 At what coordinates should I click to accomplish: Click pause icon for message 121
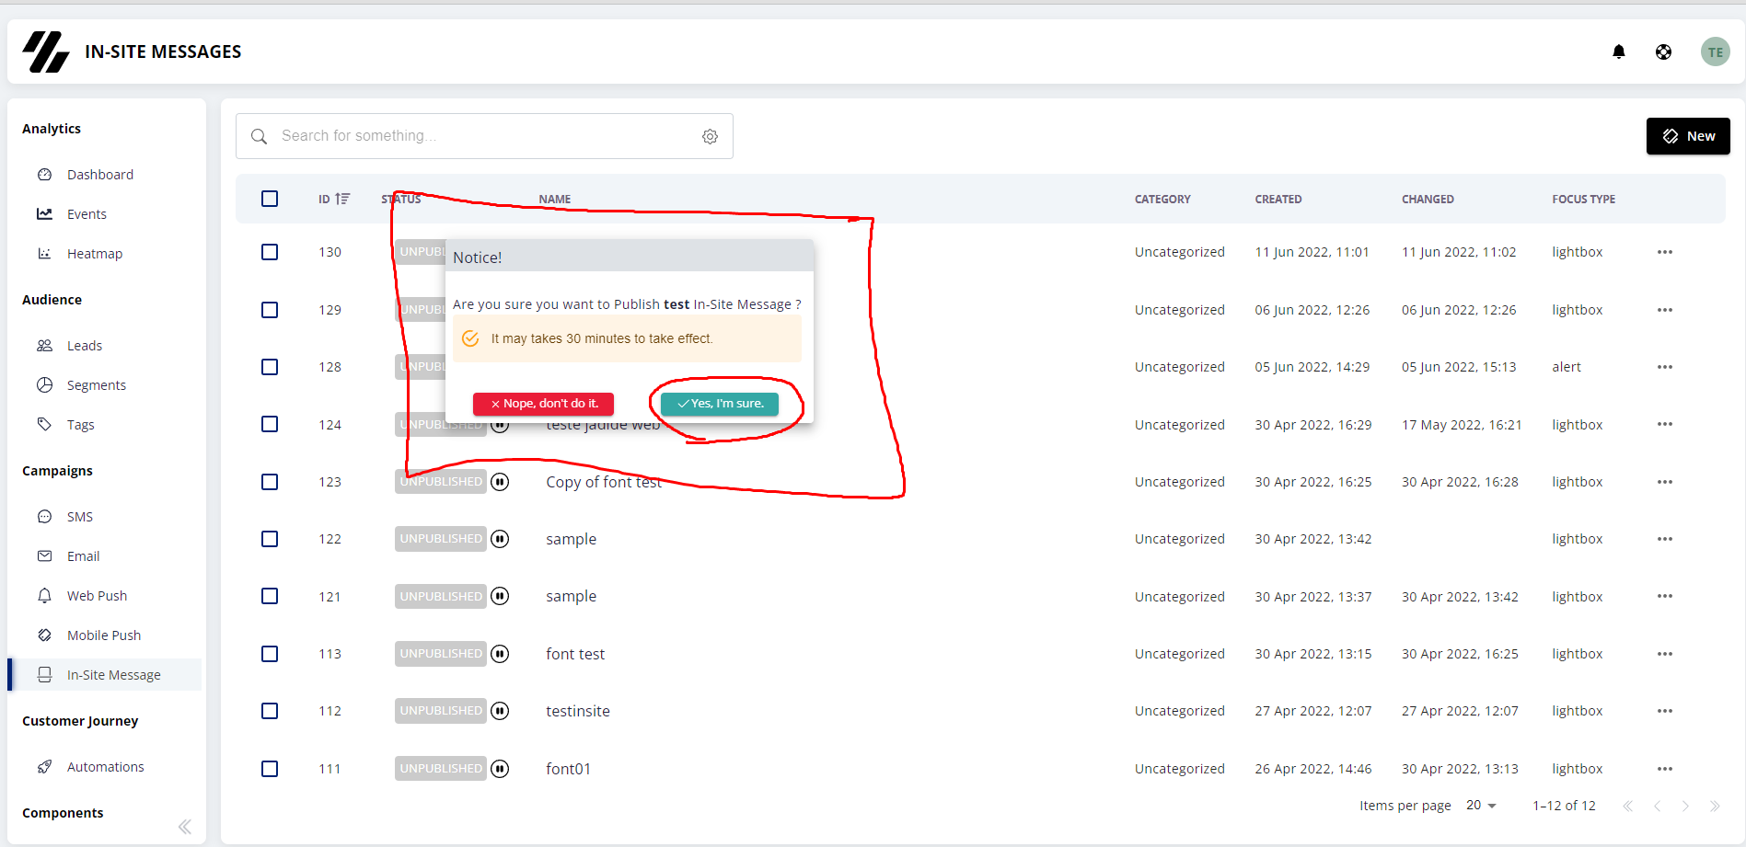pos(500,596)
